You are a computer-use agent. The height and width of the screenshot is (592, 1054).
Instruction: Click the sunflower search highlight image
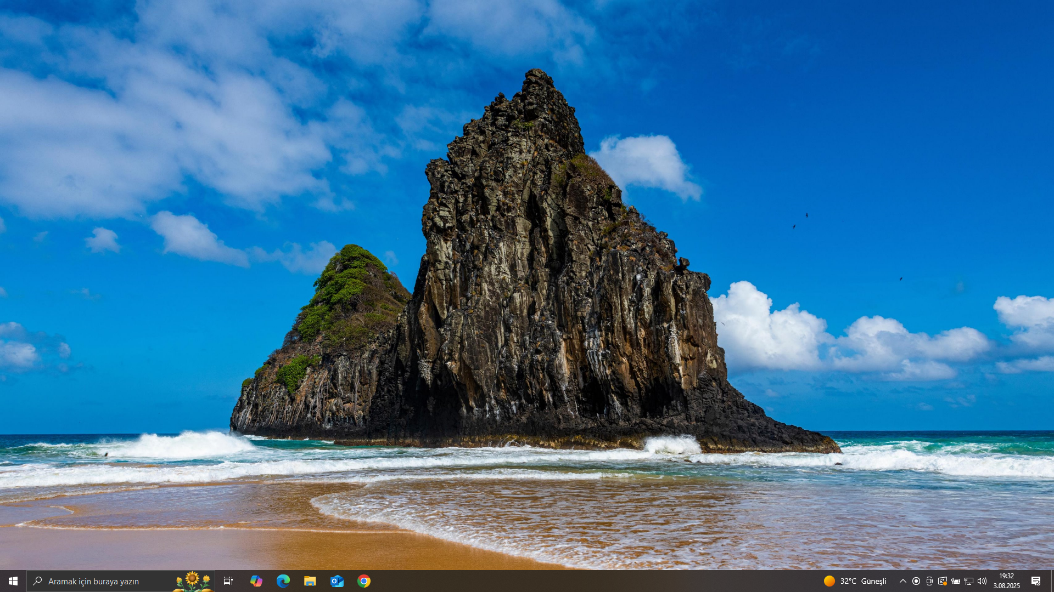click(x=192, y=581)
